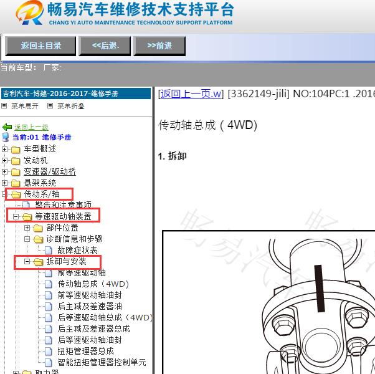Viewport: 375px width, 374px height.
Task: Open 后等速驱动轴总成（4WD）page
Action: tap(105, 317)
